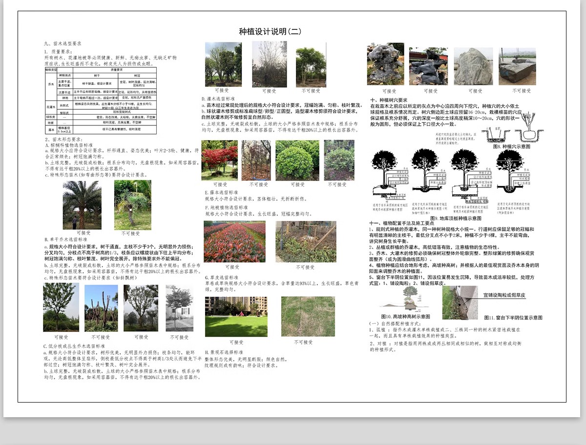The width and height of the screenshot is (586, 445).
Task: Select the leftmost tree section in 图9
Action: 386,181
